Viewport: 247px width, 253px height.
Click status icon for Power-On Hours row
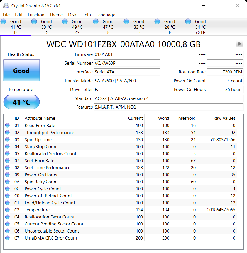click(7, 175)
